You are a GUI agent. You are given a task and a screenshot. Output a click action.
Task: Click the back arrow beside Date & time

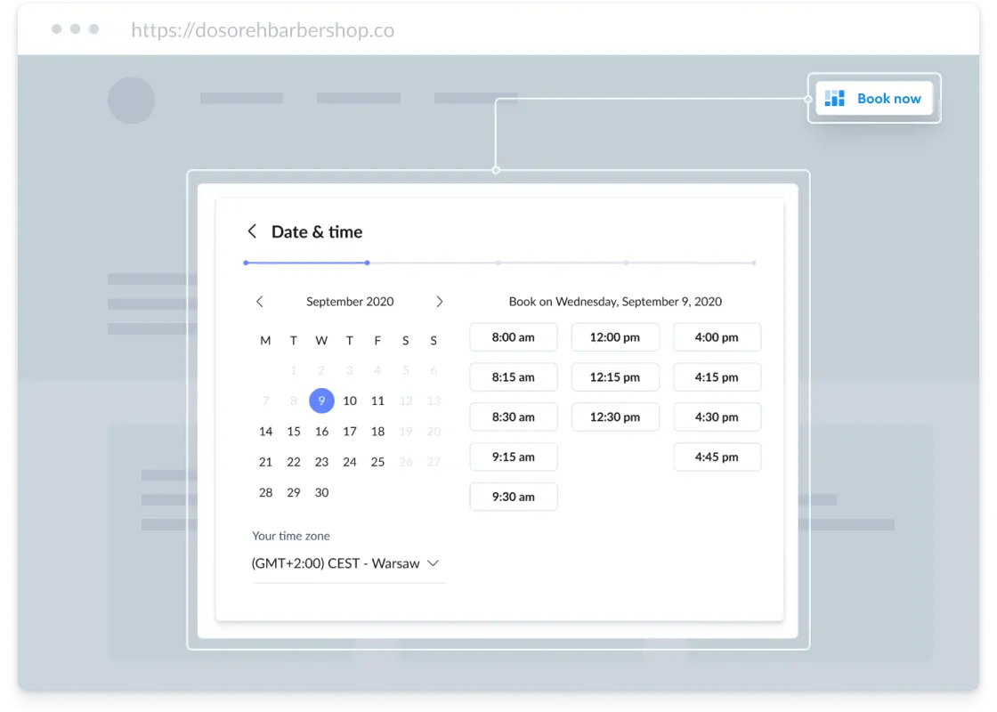[x=252, y=231]
